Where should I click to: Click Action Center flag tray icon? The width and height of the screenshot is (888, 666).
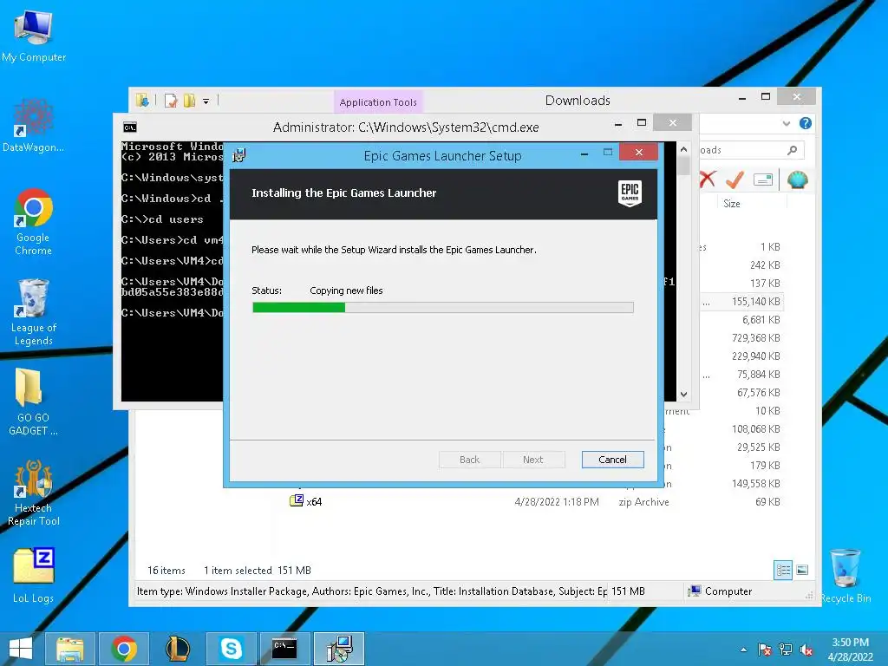click(x=765, y=650)
